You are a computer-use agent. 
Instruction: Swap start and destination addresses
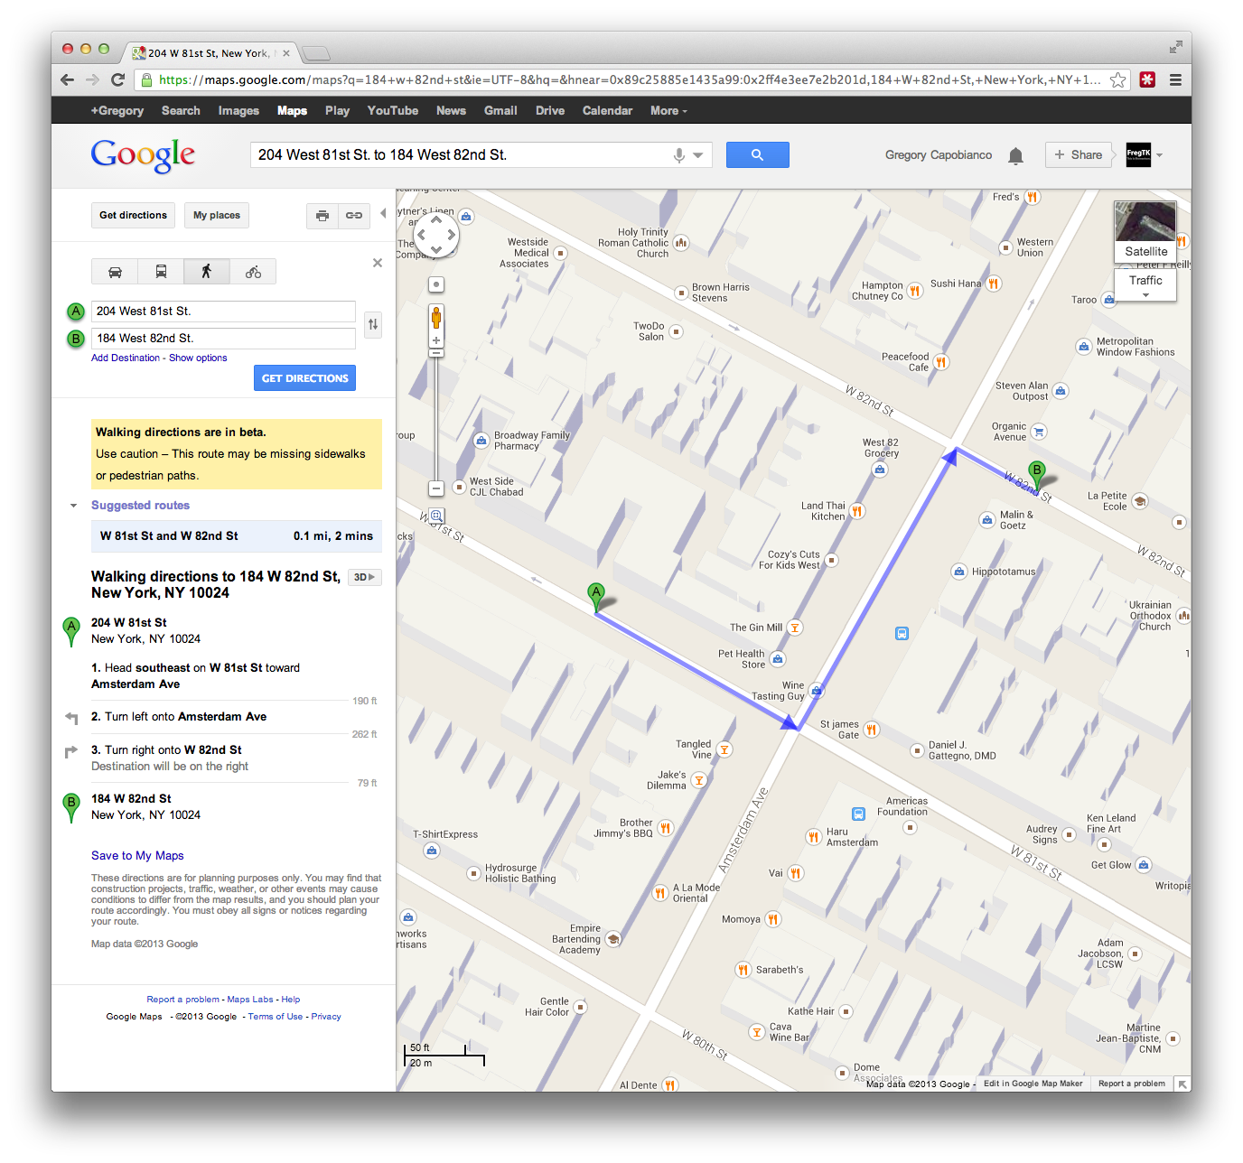click(x=373, y=324)
